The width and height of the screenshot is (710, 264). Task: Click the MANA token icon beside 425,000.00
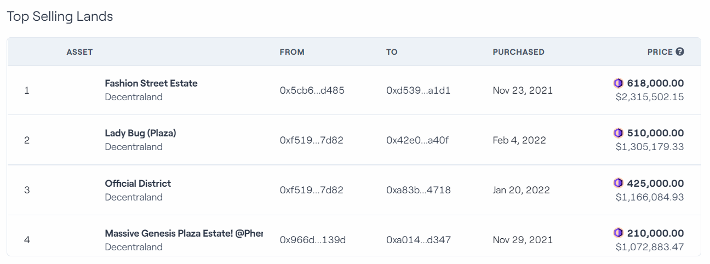[619, 183]
